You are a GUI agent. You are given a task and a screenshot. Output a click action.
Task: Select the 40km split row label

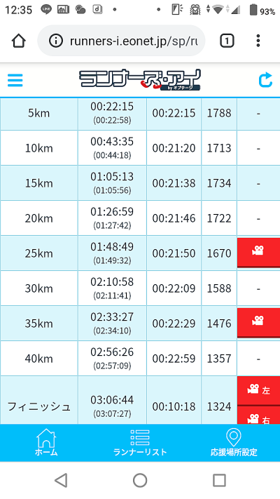(38, 359)
